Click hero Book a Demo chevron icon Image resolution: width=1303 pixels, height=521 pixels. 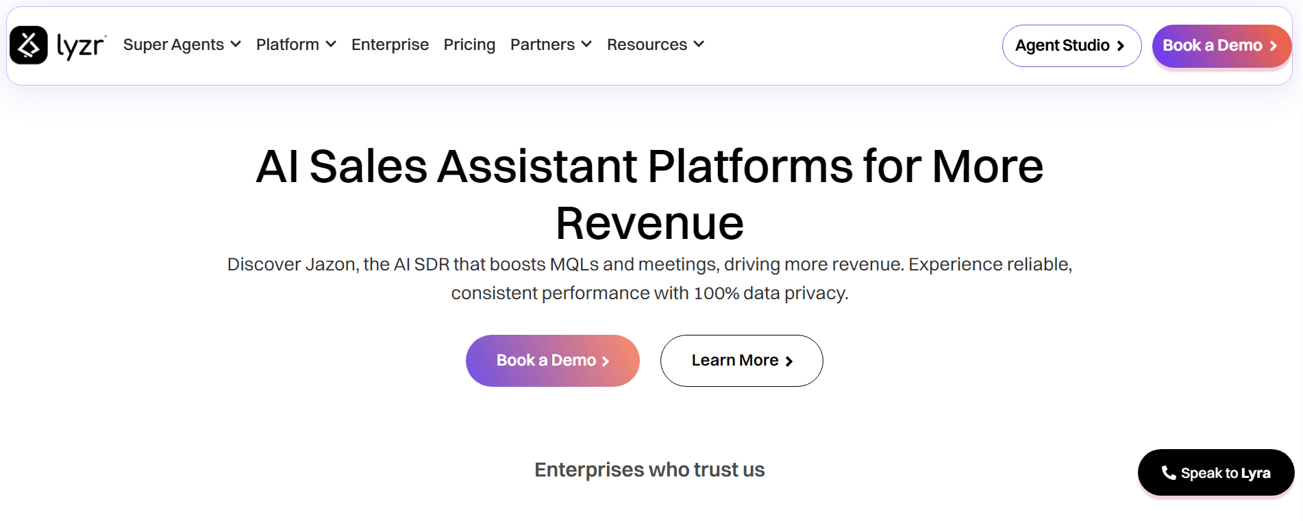pyautogui.click(x=606, y=361)
